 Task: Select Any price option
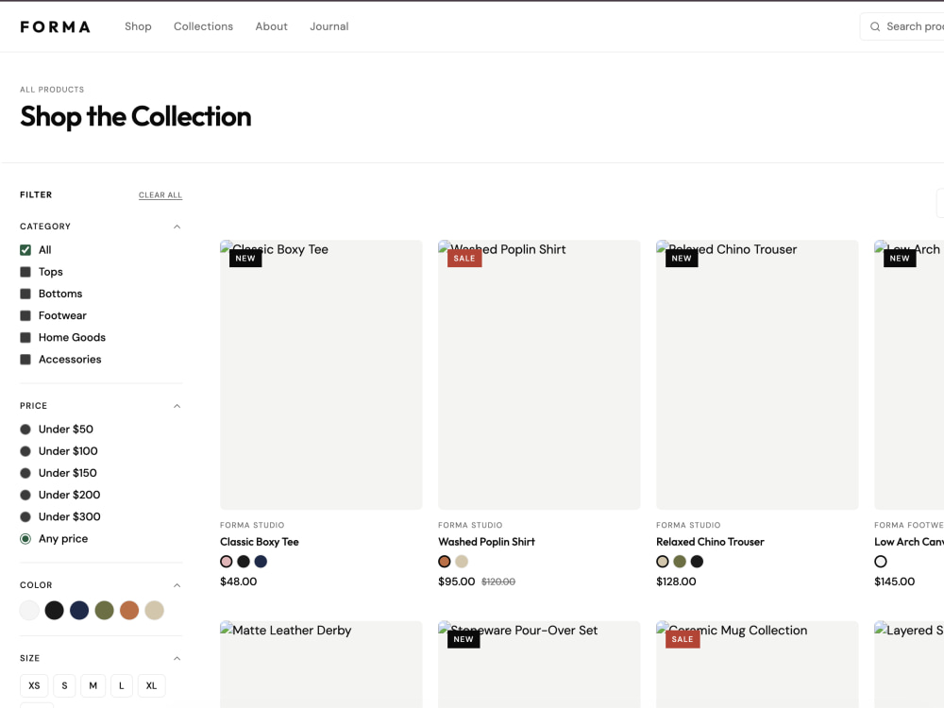25,539
